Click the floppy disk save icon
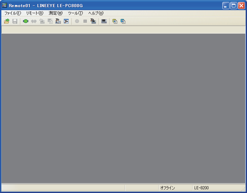The width and height of the screenshot is (247, 193). pos(15,21)
